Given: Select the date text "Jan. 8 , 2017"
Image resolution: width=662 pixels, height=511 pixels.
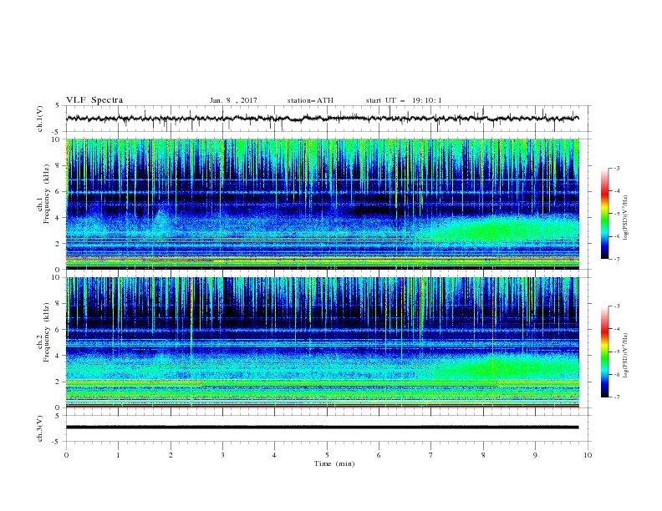Looking at the screenshot, I should (x=233, y=100).
